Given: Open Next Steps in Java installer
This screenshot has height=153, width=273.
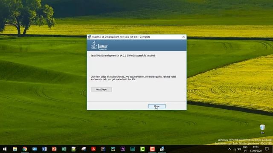Looking at the screenshot, I should [102, 89].
